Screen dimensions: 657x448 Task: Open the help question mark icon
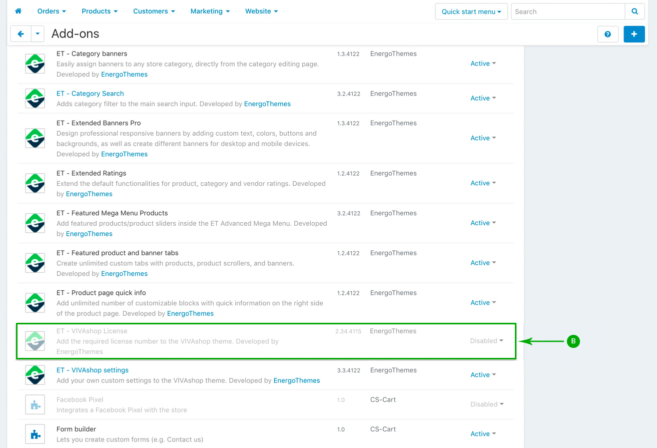(607, 34)
